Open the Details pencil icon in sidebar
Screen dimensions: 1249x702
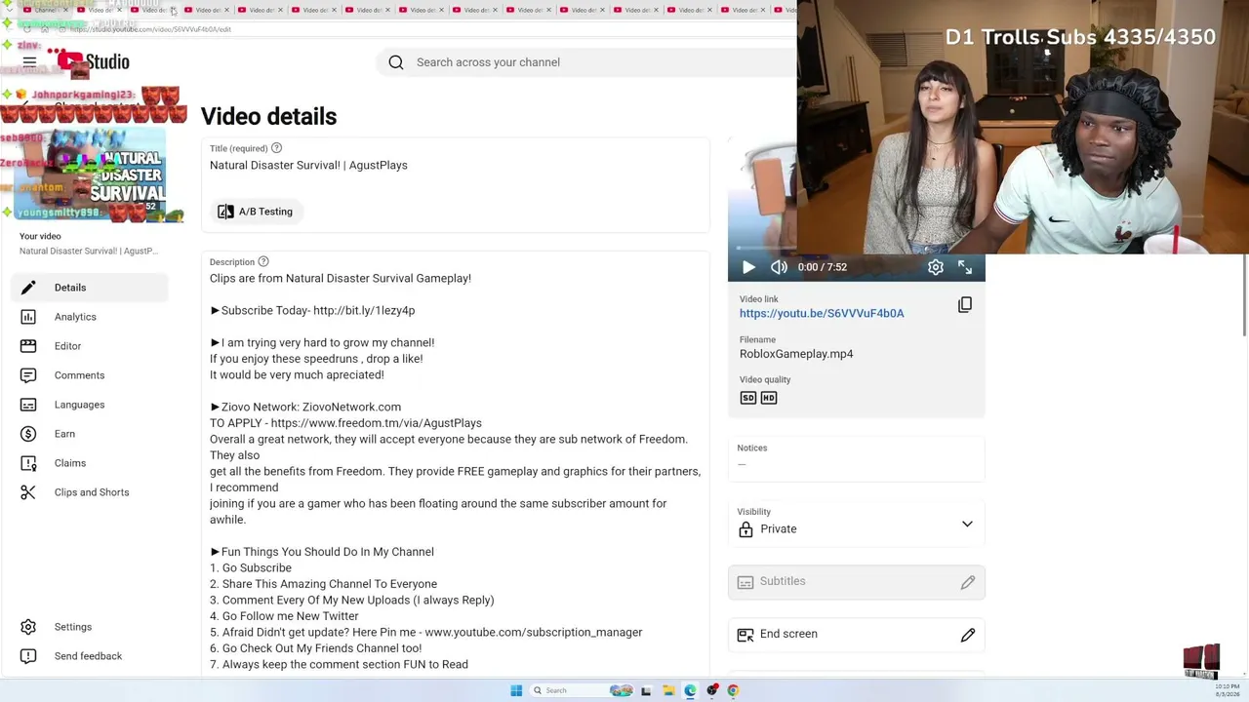(x=28, y=288)
